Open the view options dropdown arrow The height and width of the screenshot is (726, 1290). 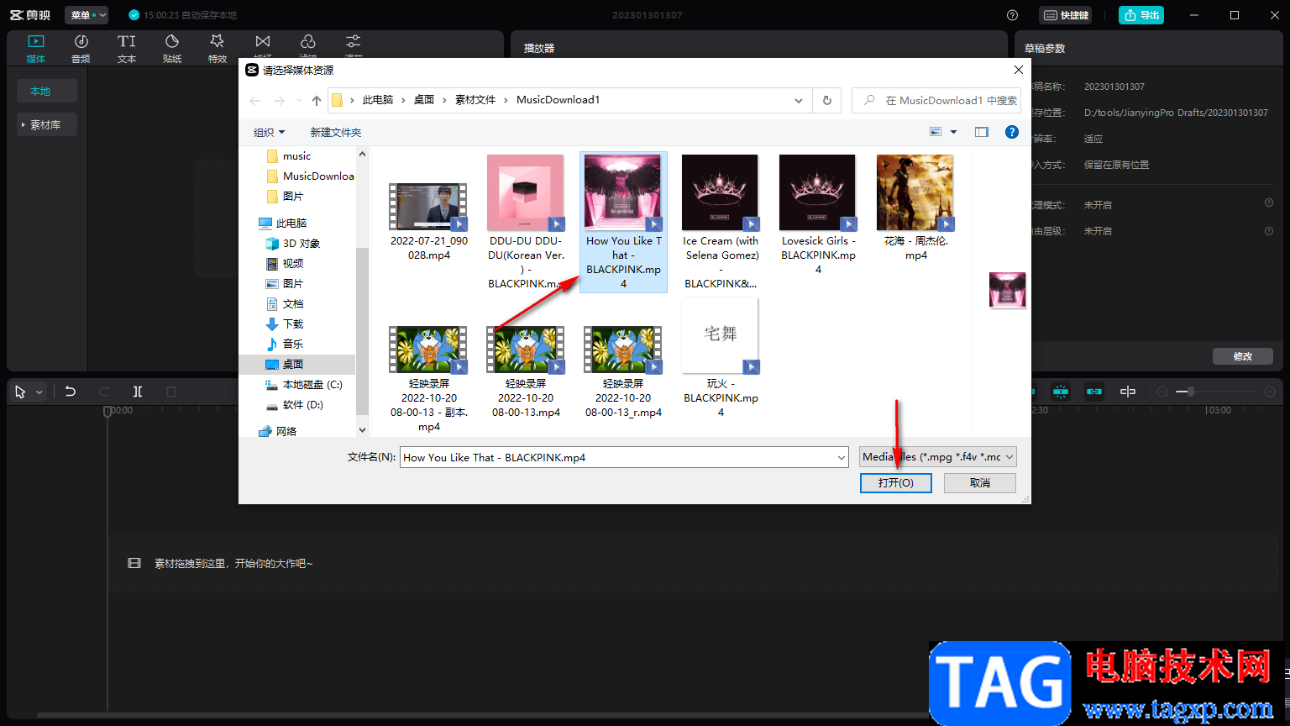(953, 132)
